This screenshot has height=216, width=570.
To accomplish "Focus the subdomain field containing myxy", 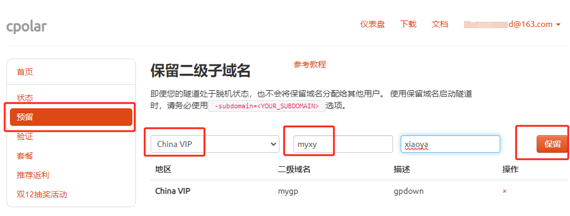I will pos(343,144).
